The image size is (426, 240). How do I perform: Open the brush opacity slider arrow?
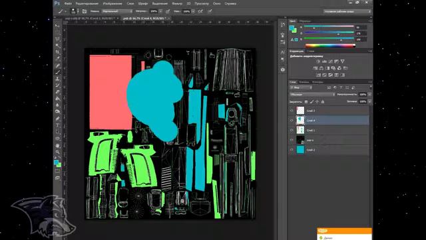click(160, 11)
